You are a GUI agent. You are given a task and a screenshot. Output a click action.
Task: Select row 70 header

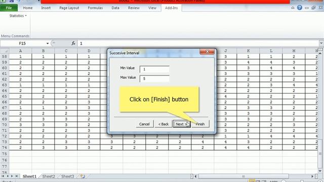click(5, 125)
